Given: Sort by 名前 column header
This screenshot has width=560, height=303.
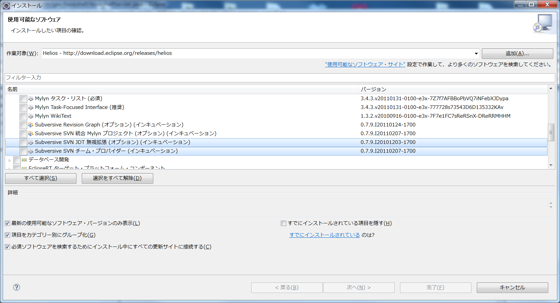Looking at the screenshot, I should [x=182, y=89].
